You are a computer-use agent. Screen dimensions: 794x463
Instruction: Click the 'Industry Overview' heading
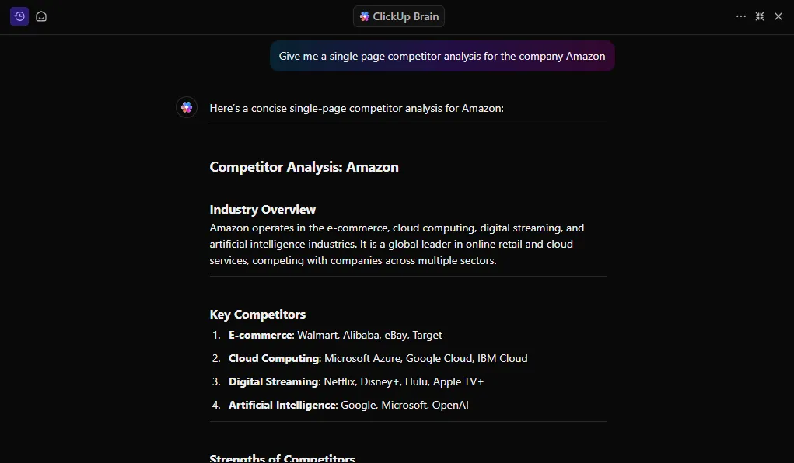tap(262, 210)
